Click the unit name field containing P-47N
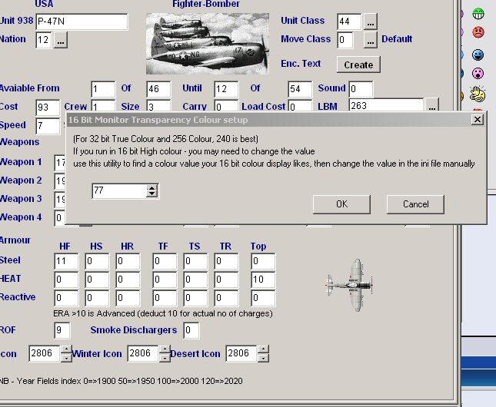This screenshot has width=496, height=407. pos(82,21)
